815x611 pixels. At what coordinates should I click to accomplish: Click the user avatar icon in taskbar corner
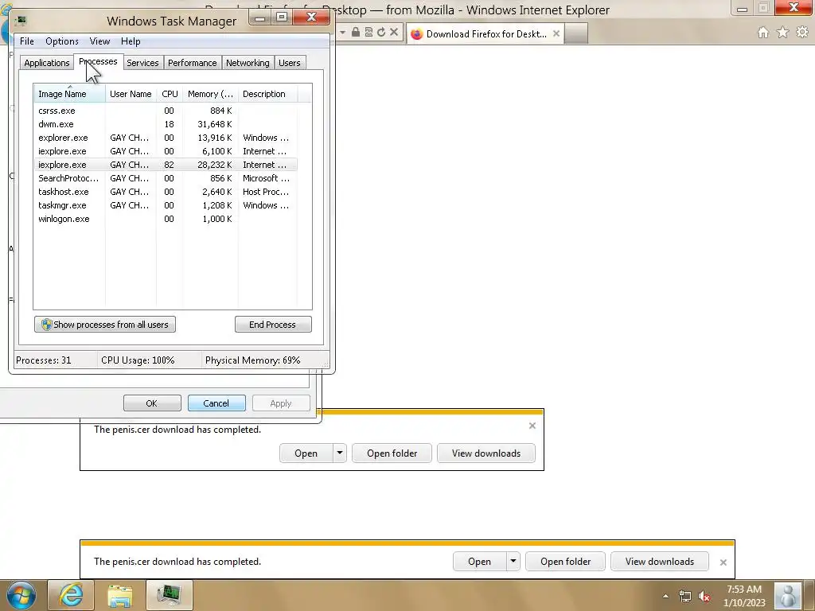click(788, 595)
